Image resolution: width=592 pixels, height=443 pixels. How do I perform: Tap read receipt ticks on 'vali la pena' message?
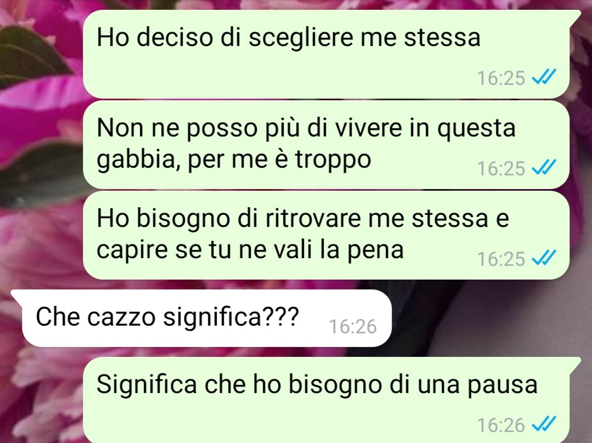point(544,258)
